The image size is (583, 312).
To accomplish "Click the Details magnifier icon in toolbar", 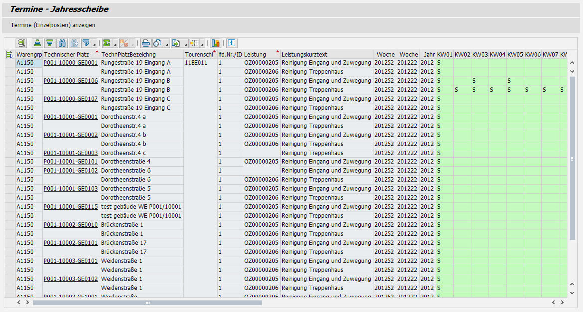I will click(x=21, y=43).
